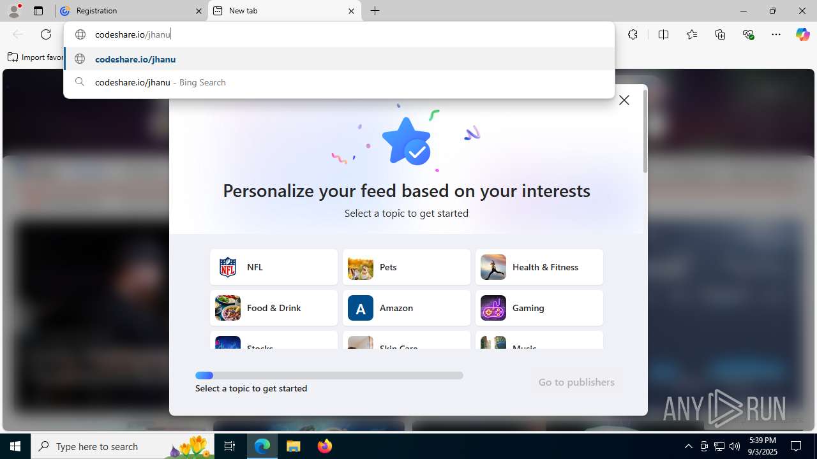Click the NFL shield logo icon

click(228, 267)
